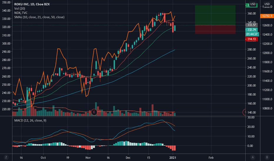
Task: Select the red stop-loss zone of long position
Action: point(215,30)
